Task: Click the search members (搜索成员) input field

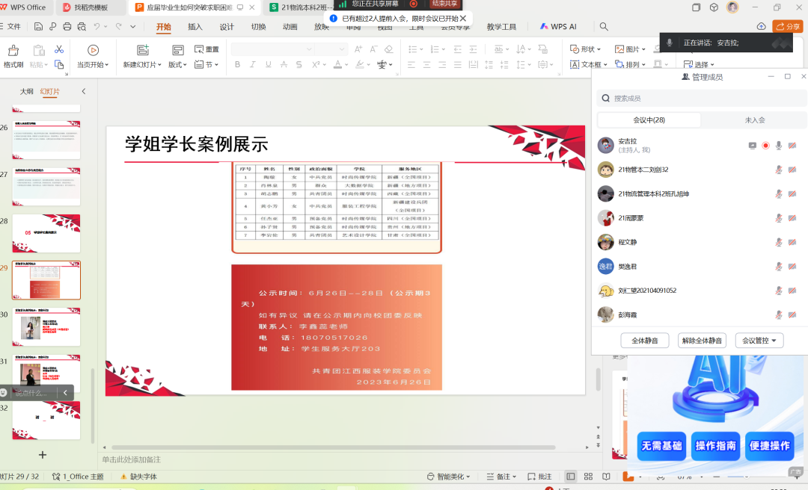Action: pyautogui.click(x=701, y=99)
